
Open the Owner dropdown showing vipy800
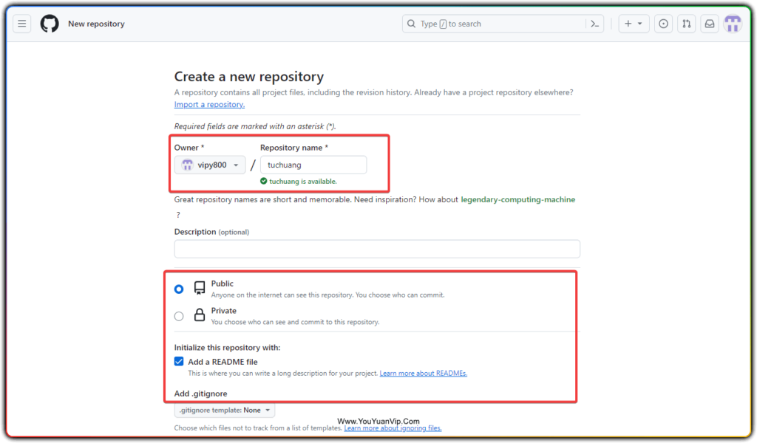coord(210,165)
